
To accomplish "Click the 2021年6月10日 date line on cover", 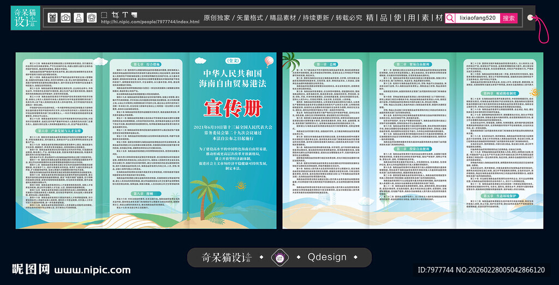I will (233, 127).
